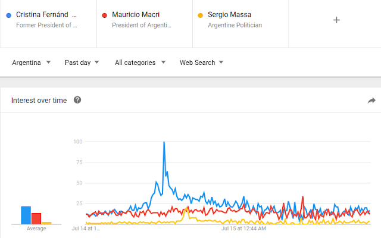Image resolution: width=381 pixels, height=238 pixels.
Task: Expand the Past day time range dropdown
Action: [x=82, y=62]
